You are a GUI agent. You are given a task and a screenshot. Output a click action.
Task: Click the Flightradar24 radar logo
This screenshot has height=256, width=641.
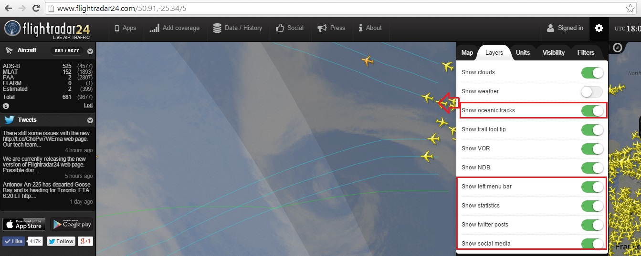pos(13,29)
